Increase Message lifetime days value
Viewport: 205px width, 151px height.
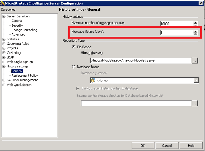pyautogui.click(x=195, y=31)
